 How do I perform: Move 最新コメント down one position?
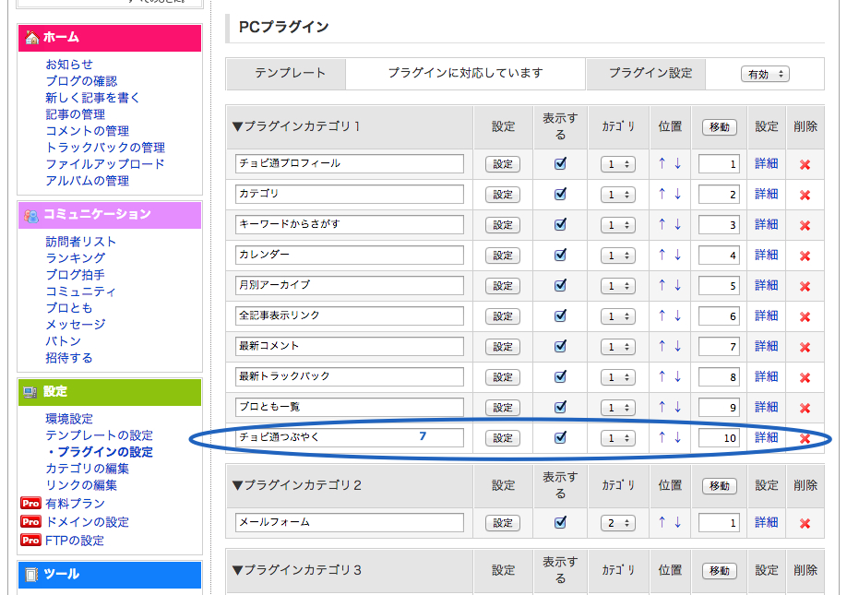677,346
